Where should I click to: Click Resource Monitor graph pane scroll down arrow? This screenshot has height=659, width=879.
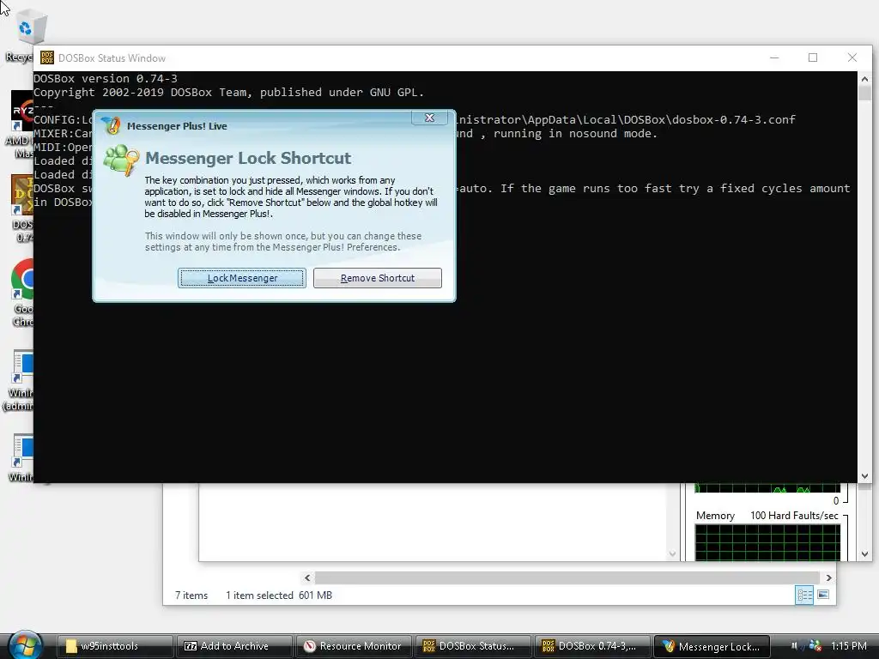(864, 553)
